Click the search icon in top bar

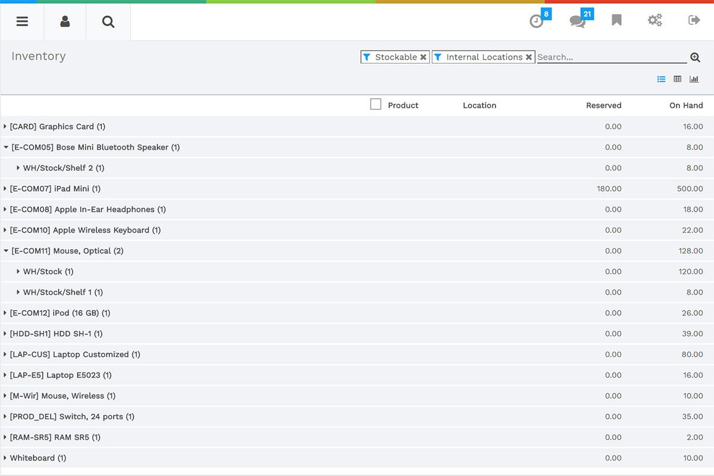tap(108, 22)
